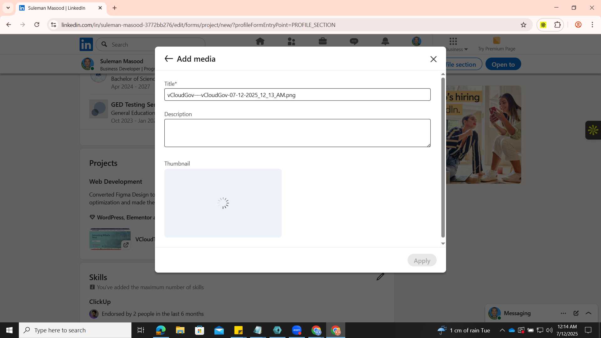Expand the Messaging panel chevron
The image size is (601, 338).
point(588,313)
